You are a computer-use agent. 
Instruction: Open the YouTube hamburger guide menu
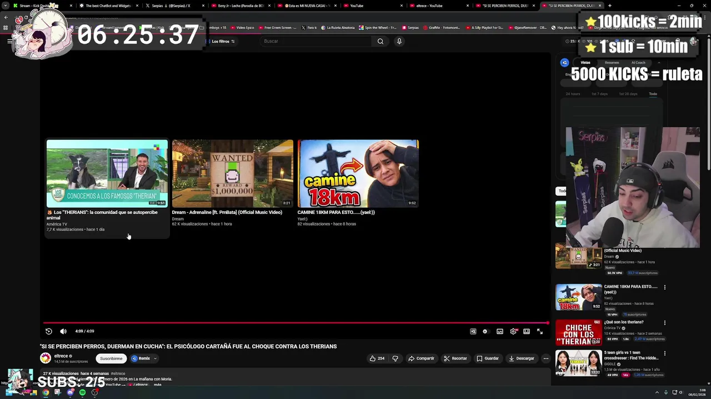coord(9,41)
